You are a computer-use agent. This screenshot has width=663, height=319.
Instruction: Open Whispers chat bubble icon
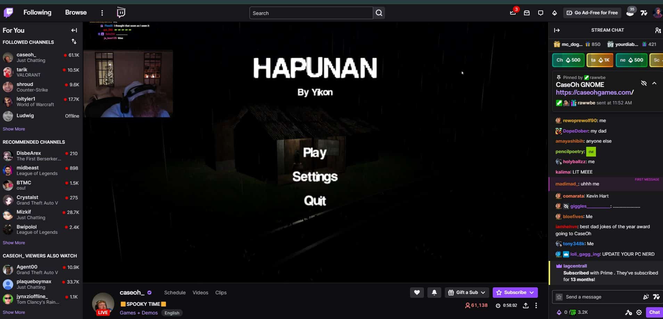[540, 13]
